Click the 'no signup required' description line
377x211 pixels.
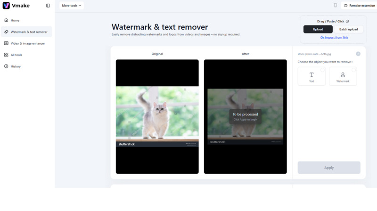[176, 34]
